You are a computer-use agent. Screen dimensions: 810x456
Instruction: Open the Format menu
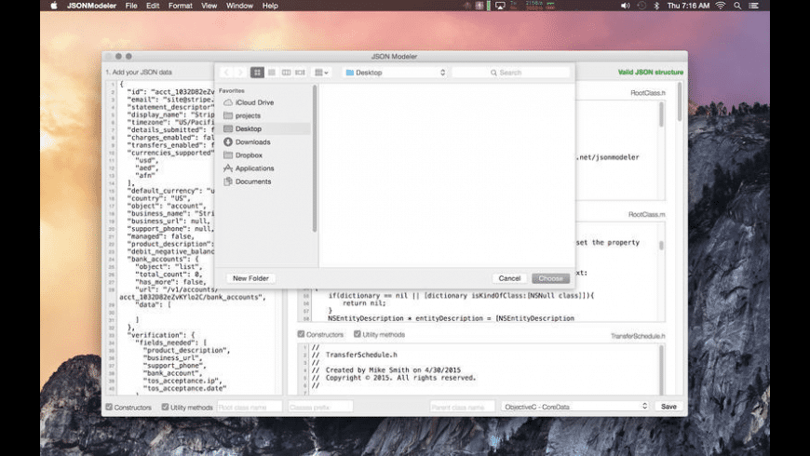click(x=181, y=6)
